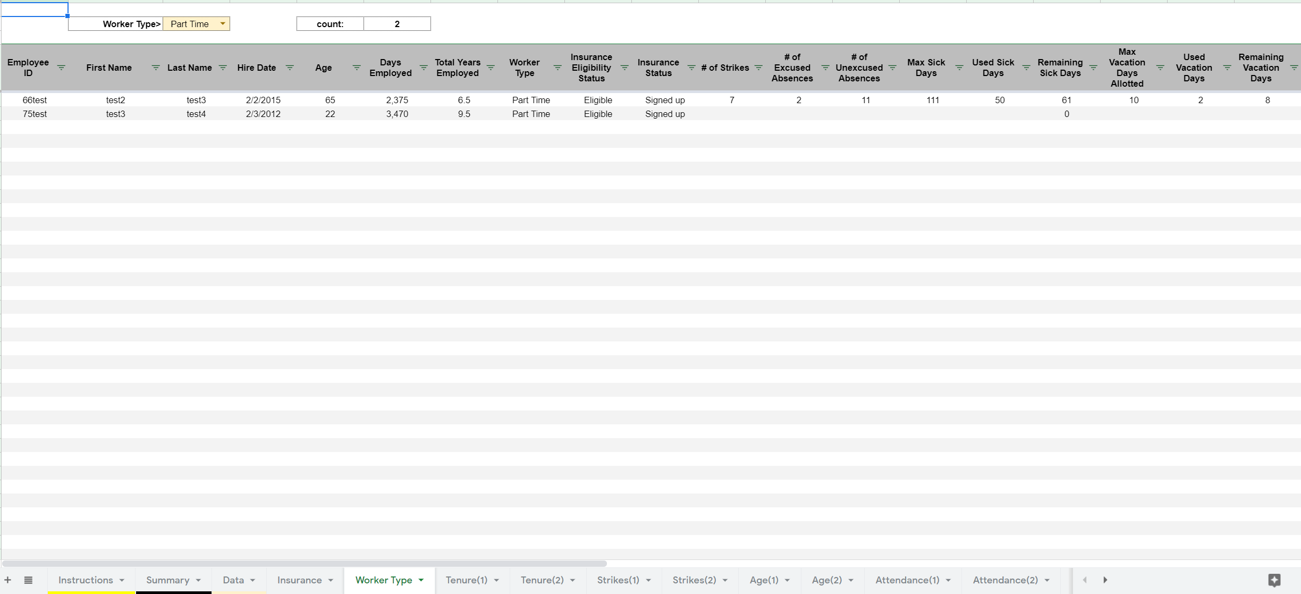Select Max Sick Days value 111
The height and width of the screenshot is (594, 1301).
coord(933,100)
